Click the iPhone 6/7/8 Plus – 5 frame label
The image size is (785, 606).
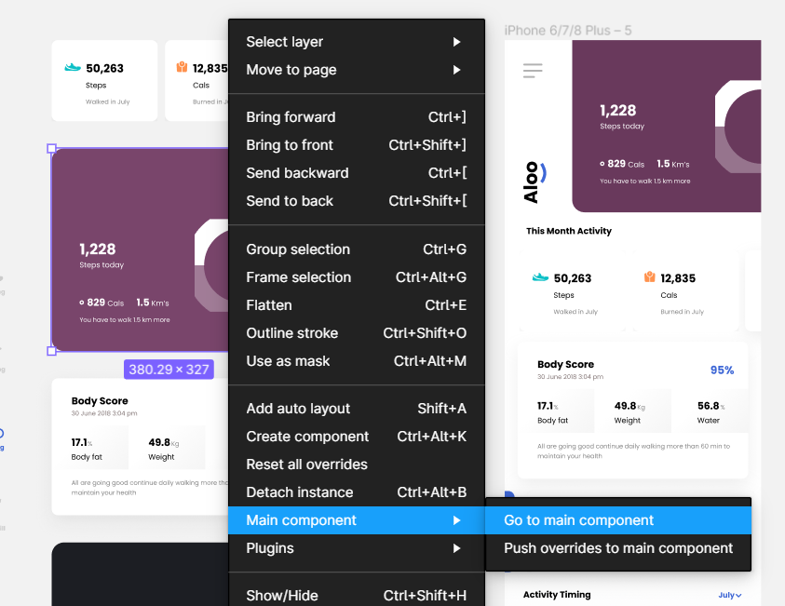pyautogui.click(x=568, y=31)
